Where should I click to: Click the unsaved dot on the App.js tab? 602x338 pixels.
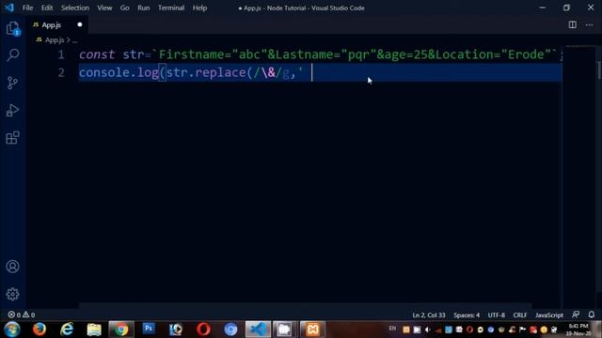(x=79, y=25)
